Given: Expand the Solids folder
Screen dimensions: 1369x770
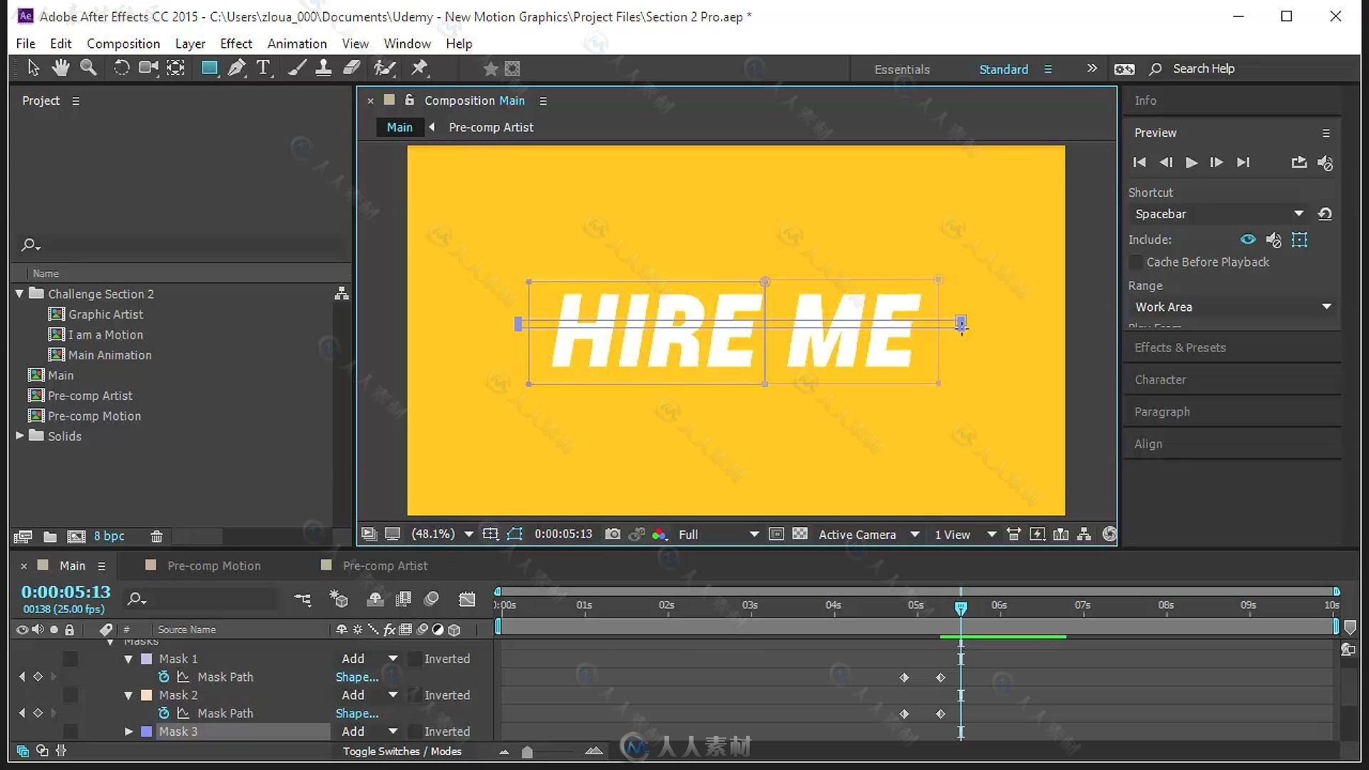Looking at the screenshot, I should pos(20,436).
